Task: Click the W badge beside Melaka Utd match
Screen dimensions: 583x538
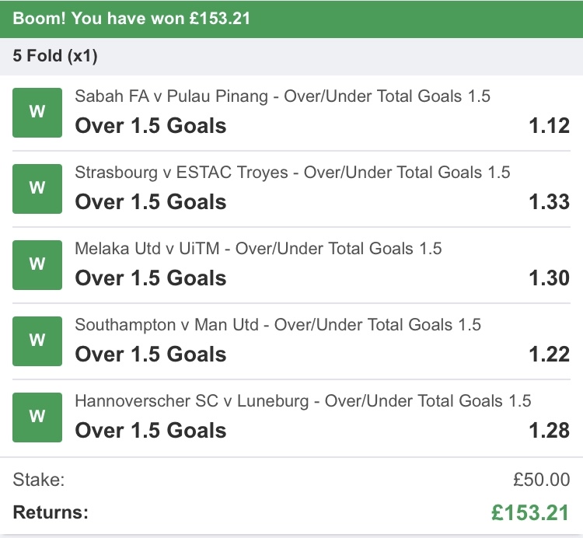Action: pyautogui.click(x=37, y=264)
